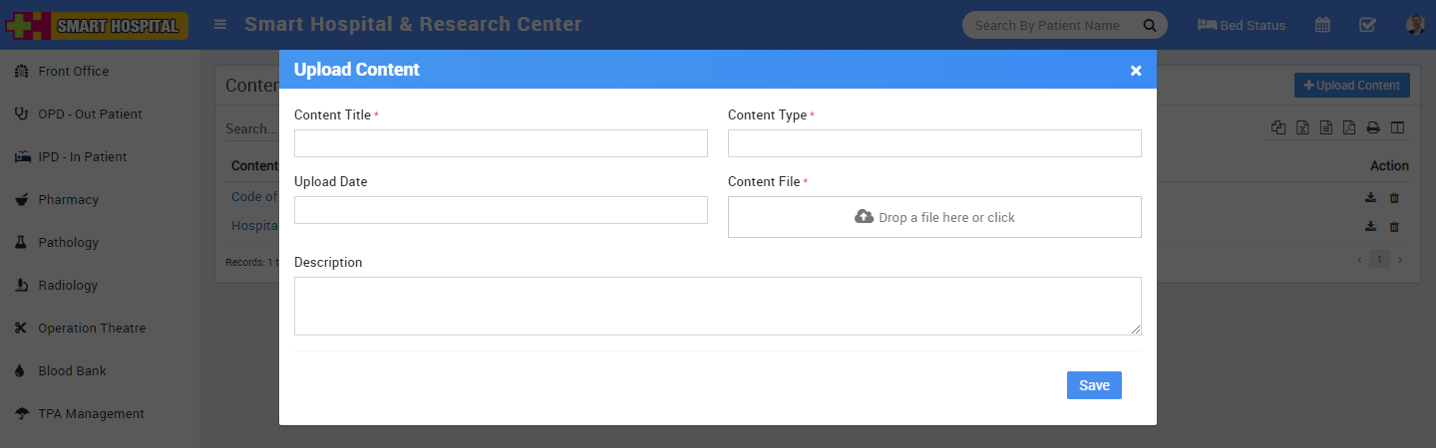1436x448 pixels.
Task: Click the file drop upload area
Action: tap(933, 217)
